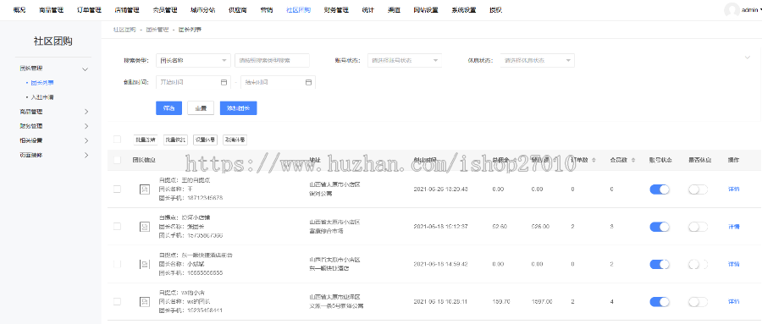The width and height of the screenshot is (762, 324).
Task: Open the search type dropdown showing 团长名称
Action: (193, 60)
